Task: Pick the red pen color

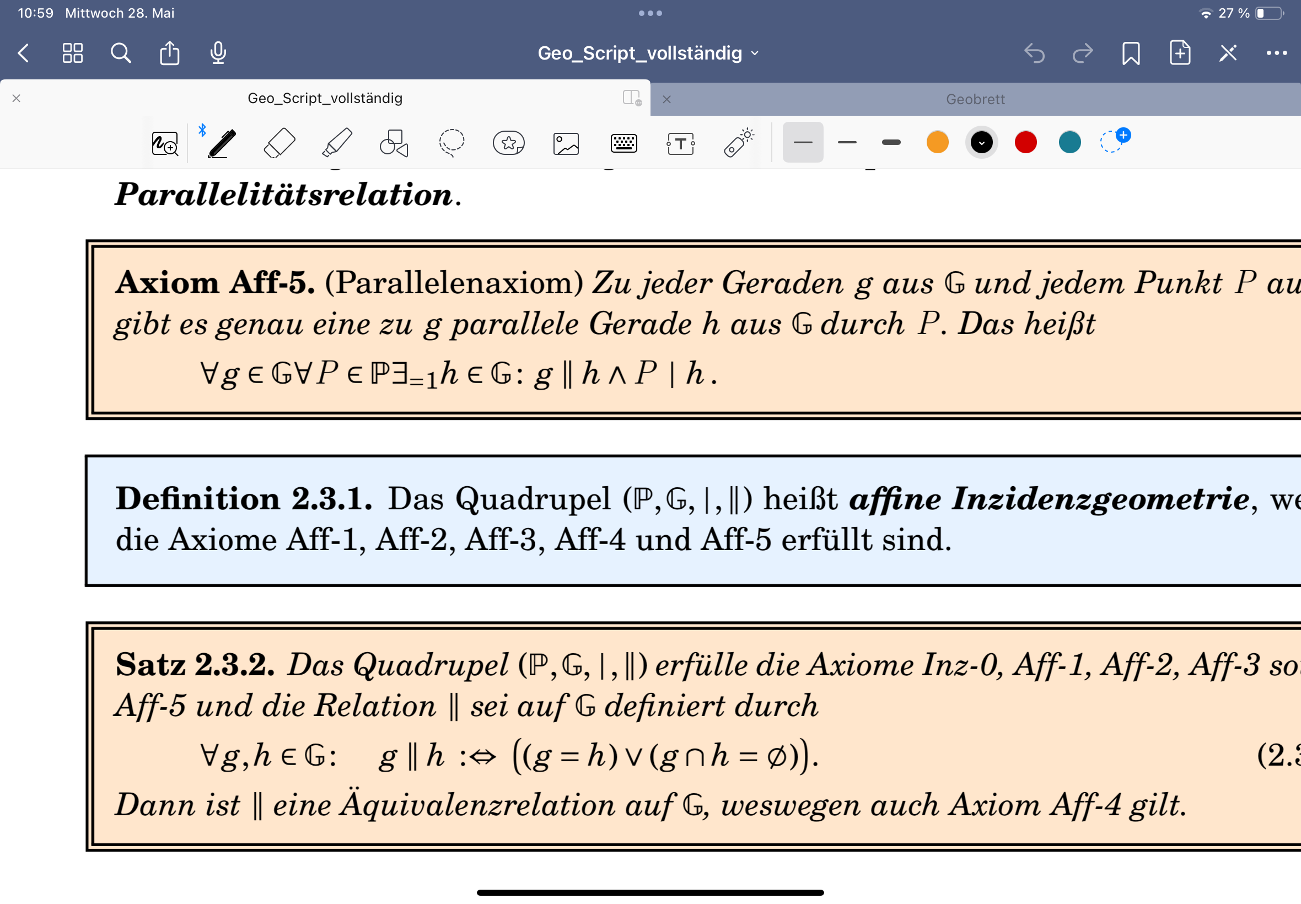Action: point(1026,142)
